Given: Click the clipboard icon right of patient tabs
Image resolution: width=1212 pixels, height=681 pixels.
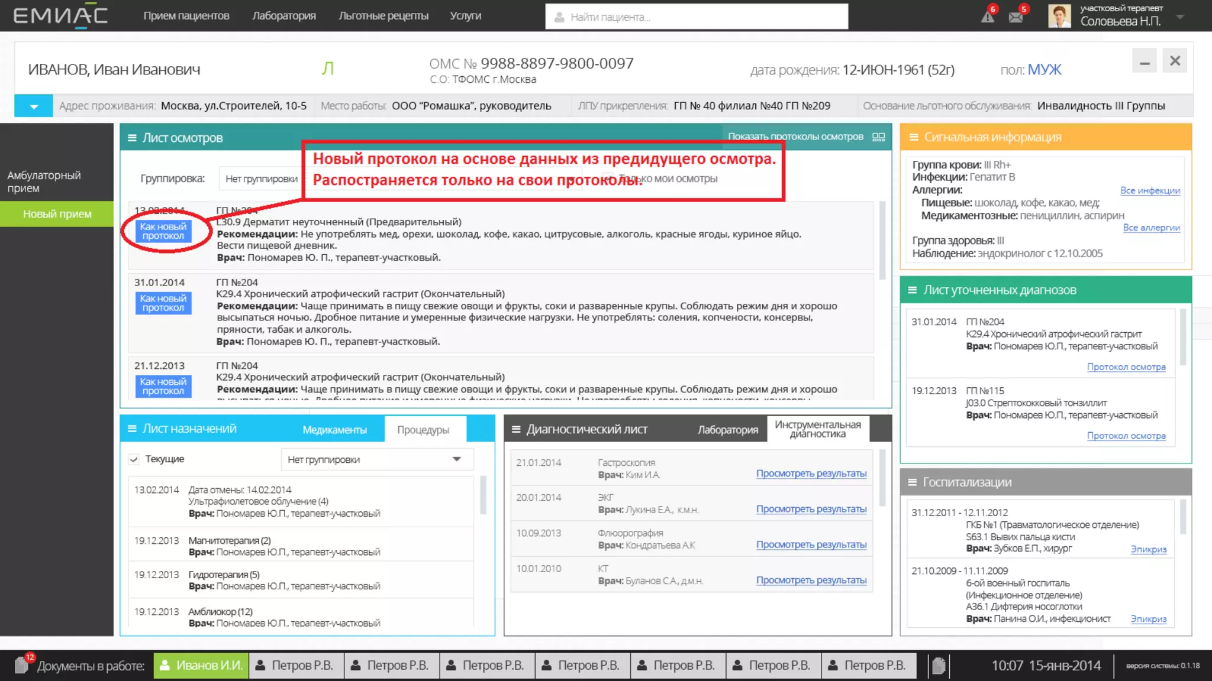Looking at the screenshot, I should coord(938,666).
